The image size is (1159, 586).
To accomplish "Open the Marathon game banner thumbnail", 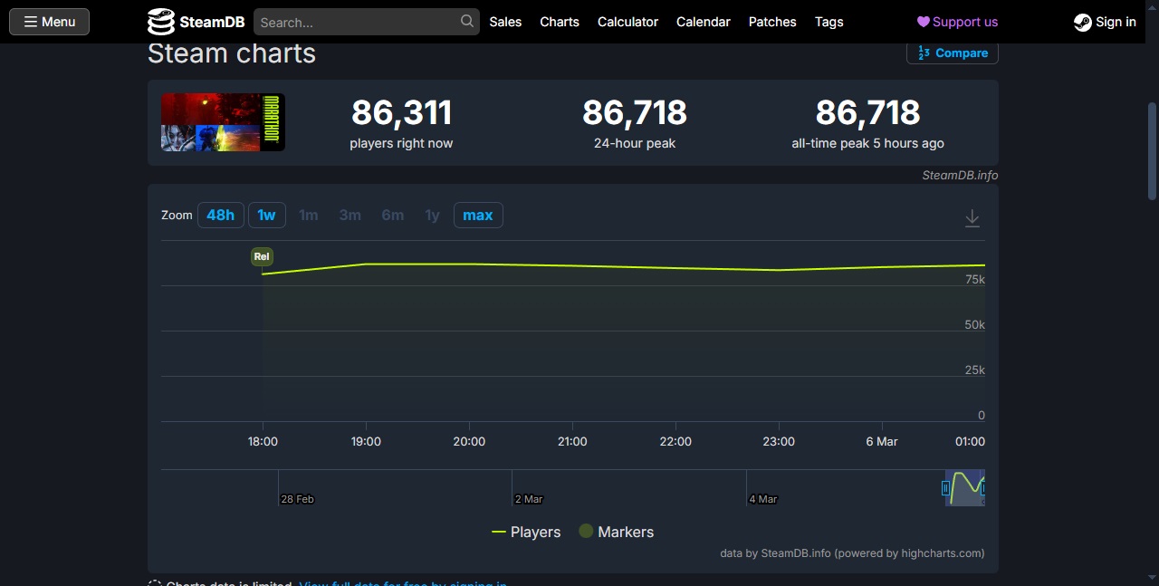I will (x=223, y=122).
